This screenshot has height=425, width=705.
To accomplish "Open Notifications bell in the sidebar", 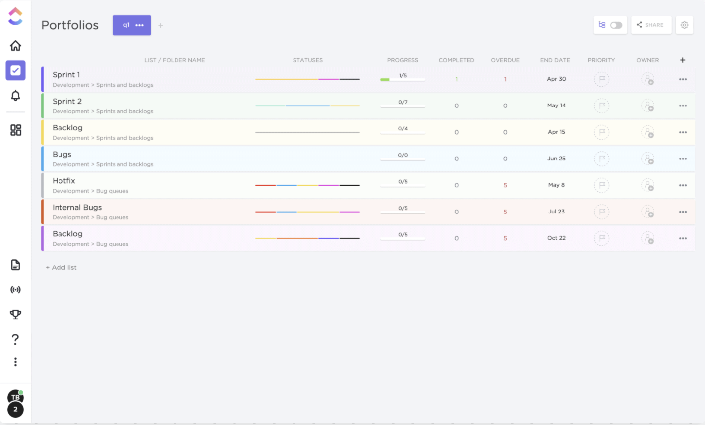I will coord(15,96).
